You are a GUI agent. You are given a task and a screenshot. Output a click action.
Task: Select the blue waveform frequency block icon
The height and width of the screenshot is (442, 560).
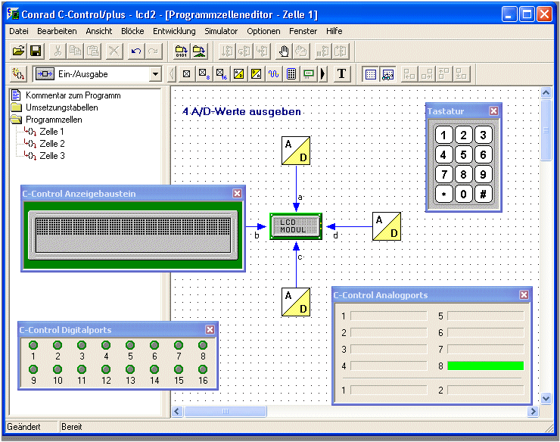coord(274,74)
